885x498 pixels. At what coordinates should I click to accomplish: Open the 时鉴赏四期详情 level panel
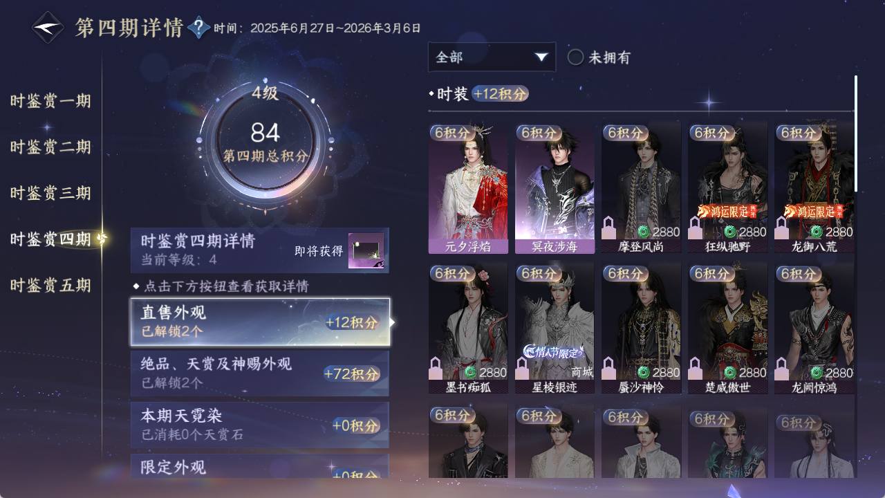pos(260,250)
